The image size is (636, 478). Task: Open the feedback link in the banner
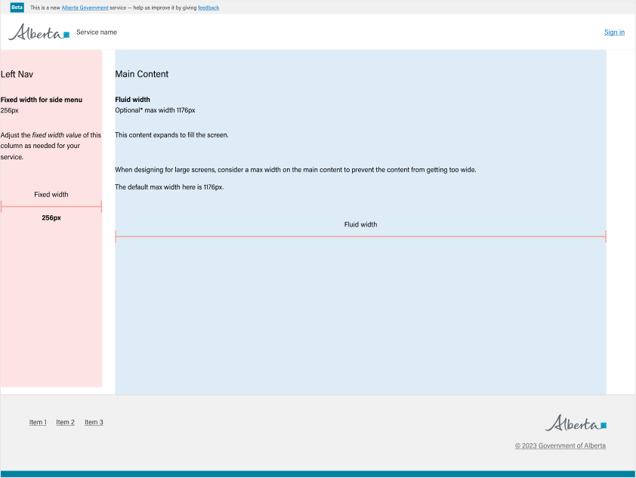[x=208, y=8]
